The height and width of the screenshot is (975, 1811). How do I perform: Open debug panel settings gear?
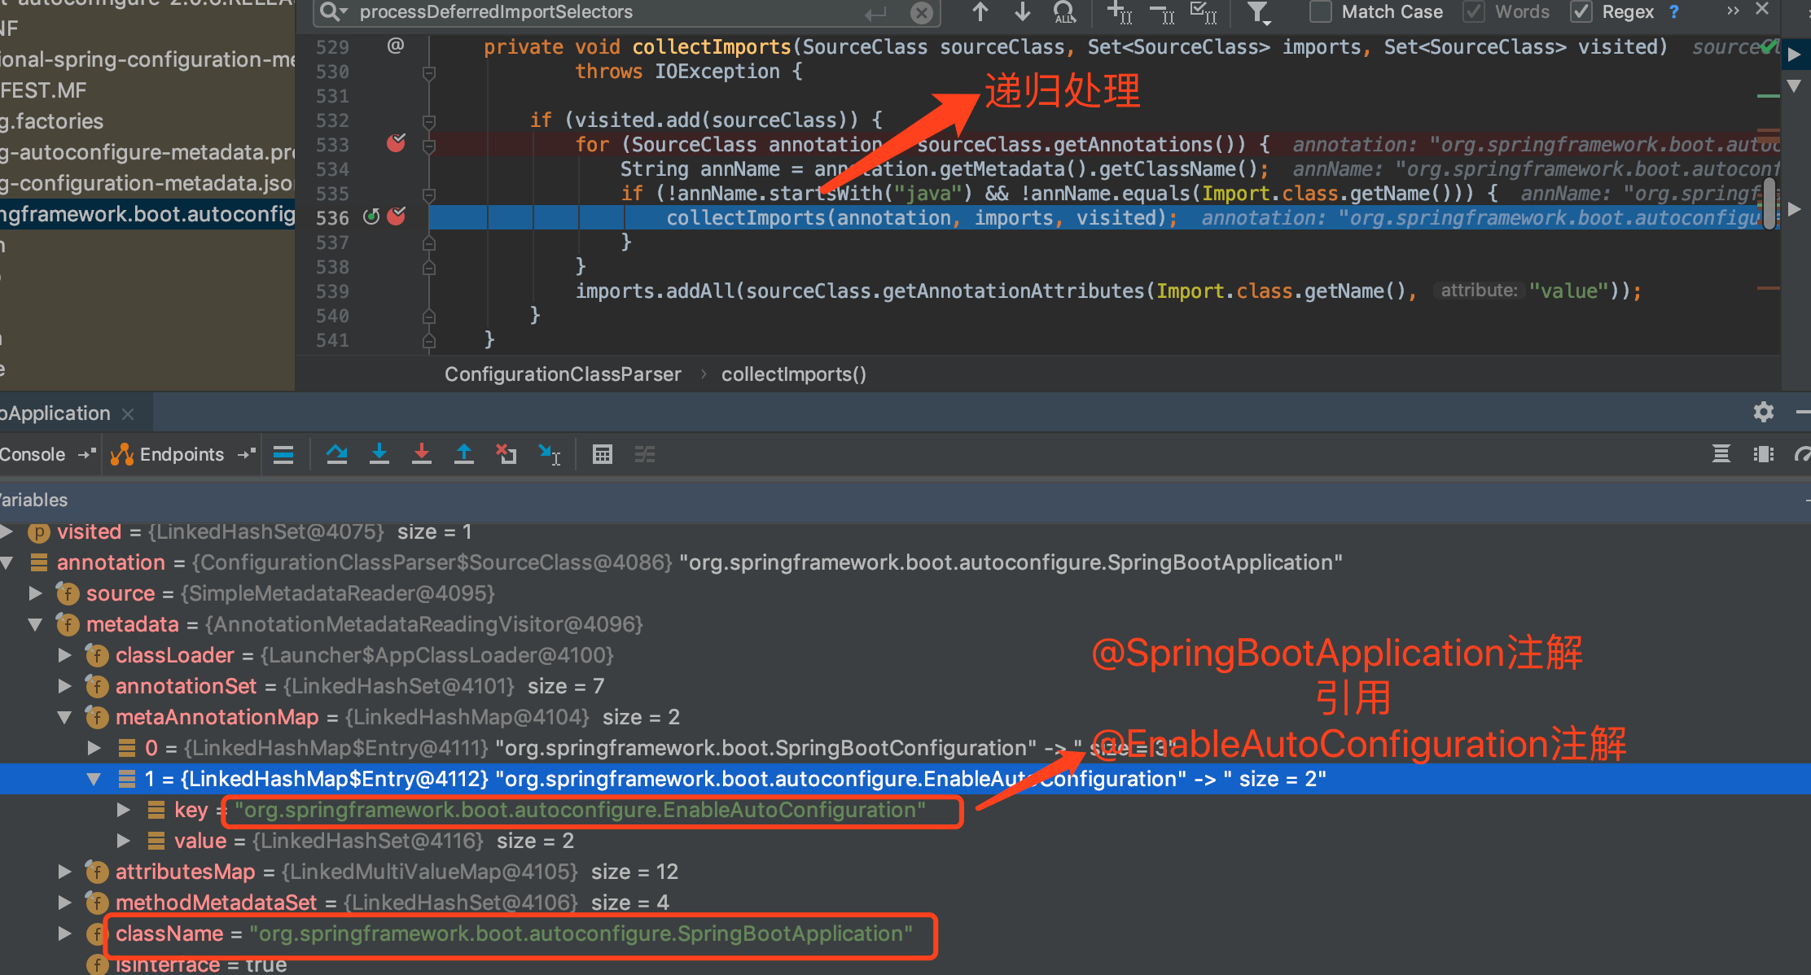(1764, 412)
